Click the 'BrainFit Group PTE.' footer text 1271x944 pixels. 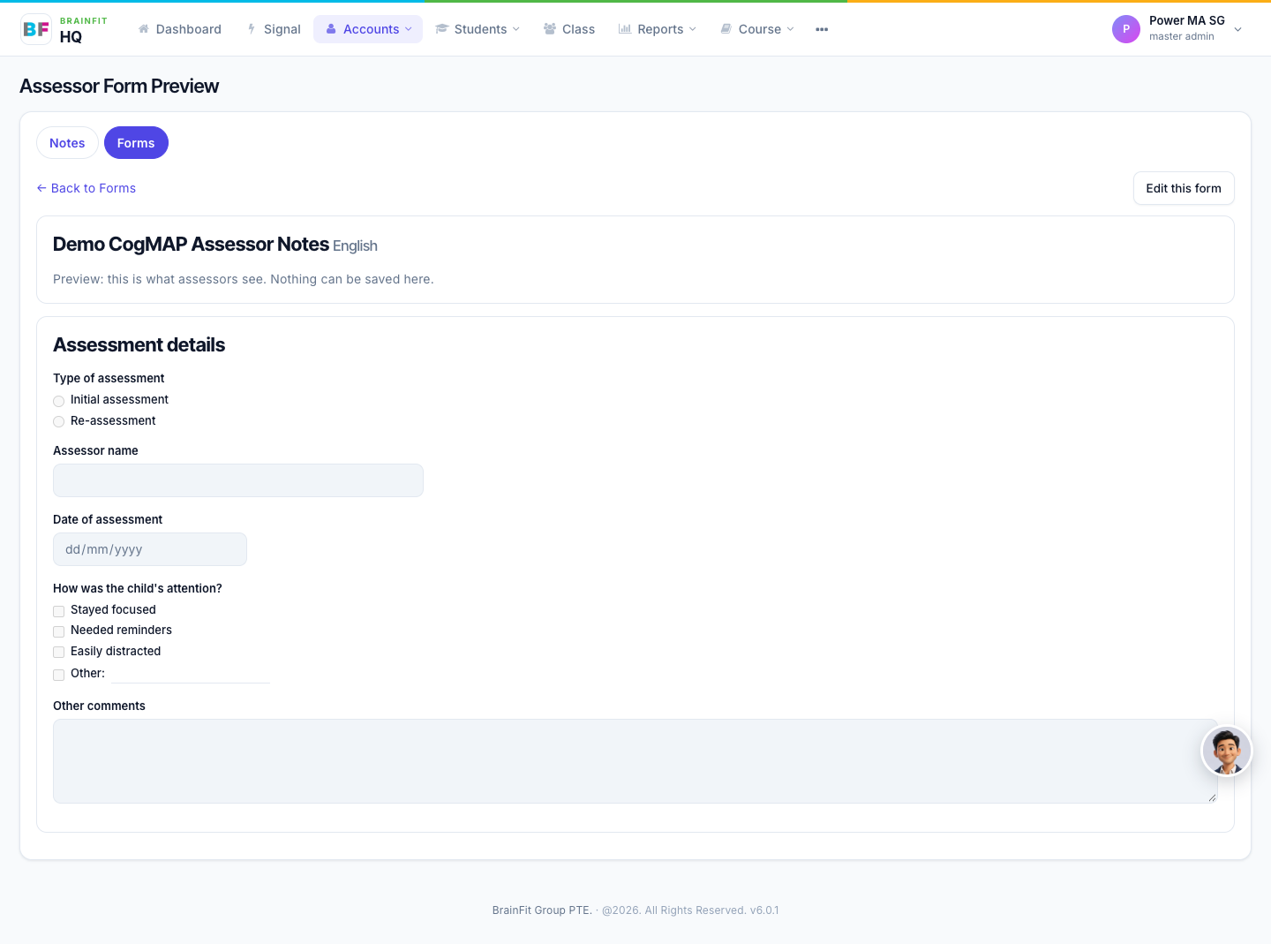point(542,910)
